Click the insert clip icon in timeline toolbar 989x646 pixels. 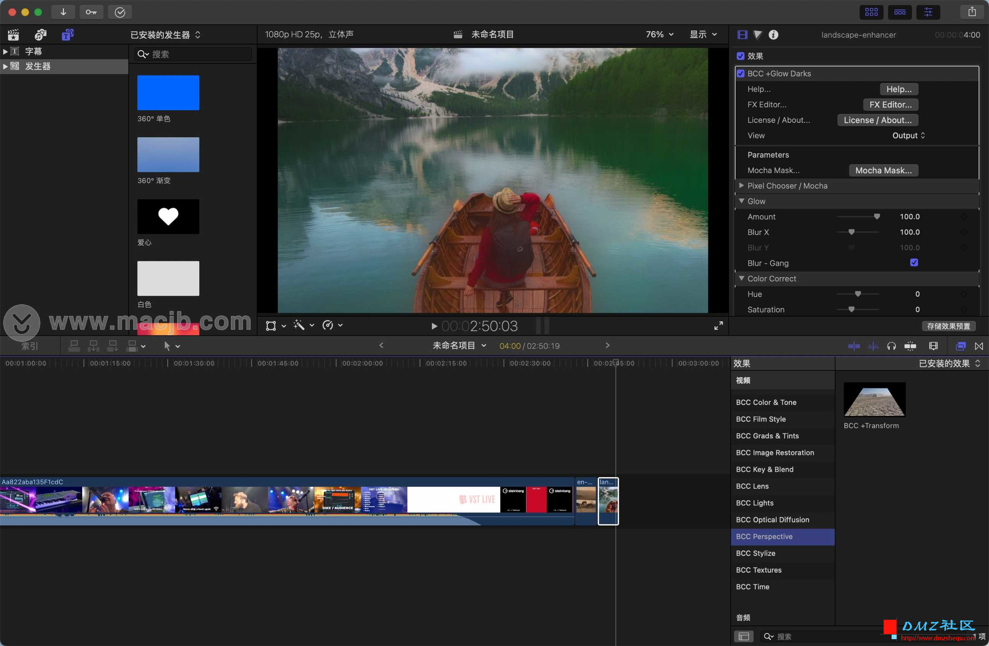93,346
